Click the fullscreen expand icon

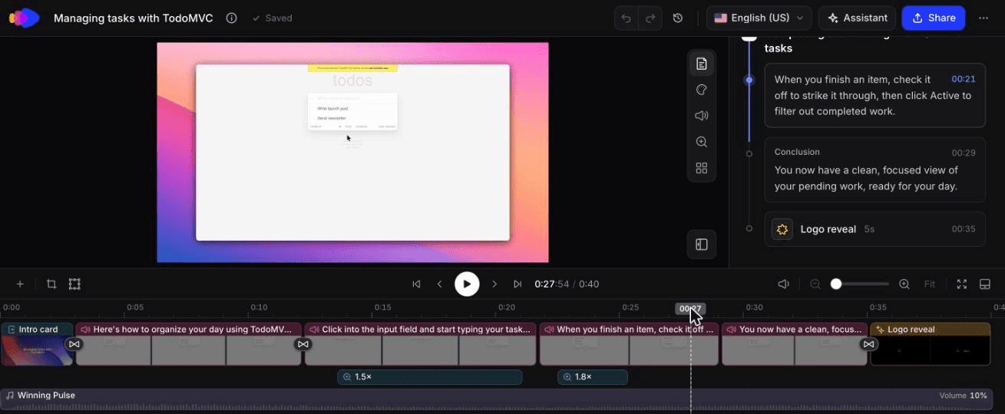coord(961,284)
